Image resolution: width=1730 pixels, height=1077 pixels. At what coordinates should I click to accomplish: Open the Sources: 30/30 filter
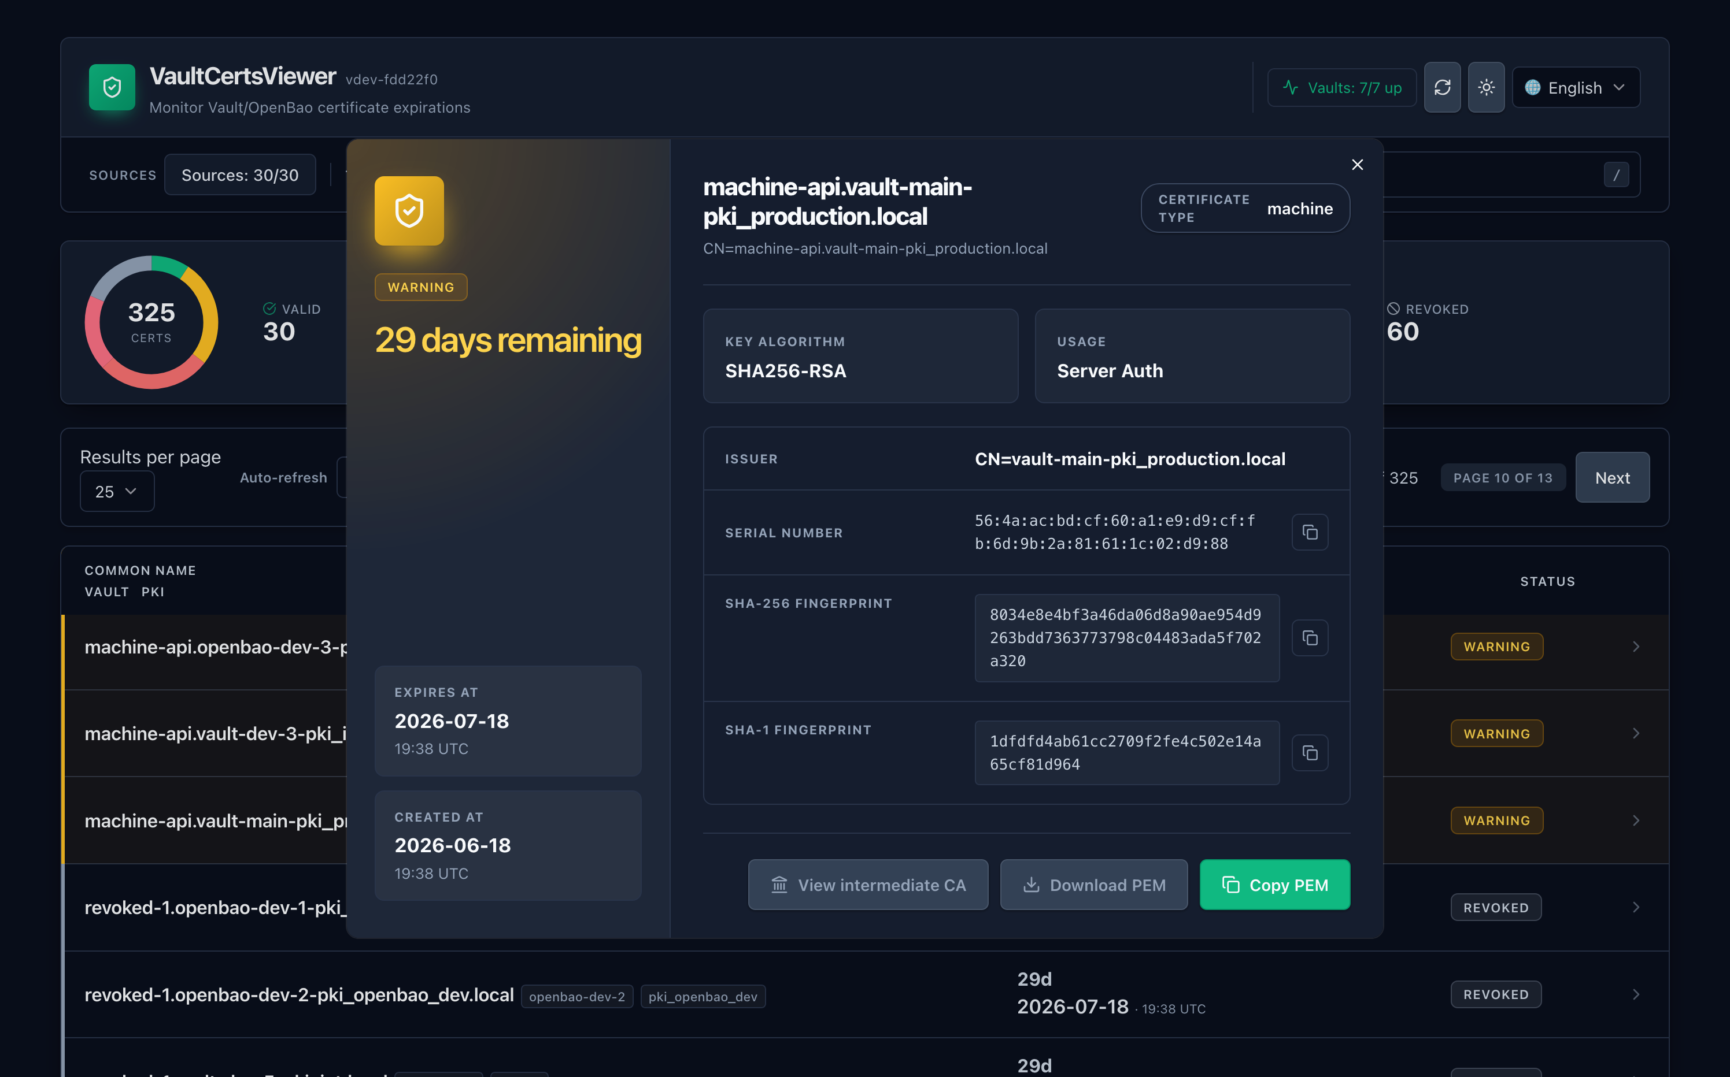pos(239,174)
